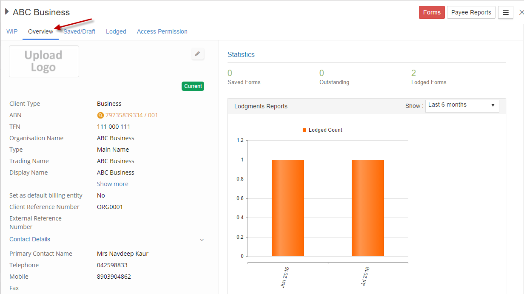
Task: Open Payee Reports
Action: [471, 12]
